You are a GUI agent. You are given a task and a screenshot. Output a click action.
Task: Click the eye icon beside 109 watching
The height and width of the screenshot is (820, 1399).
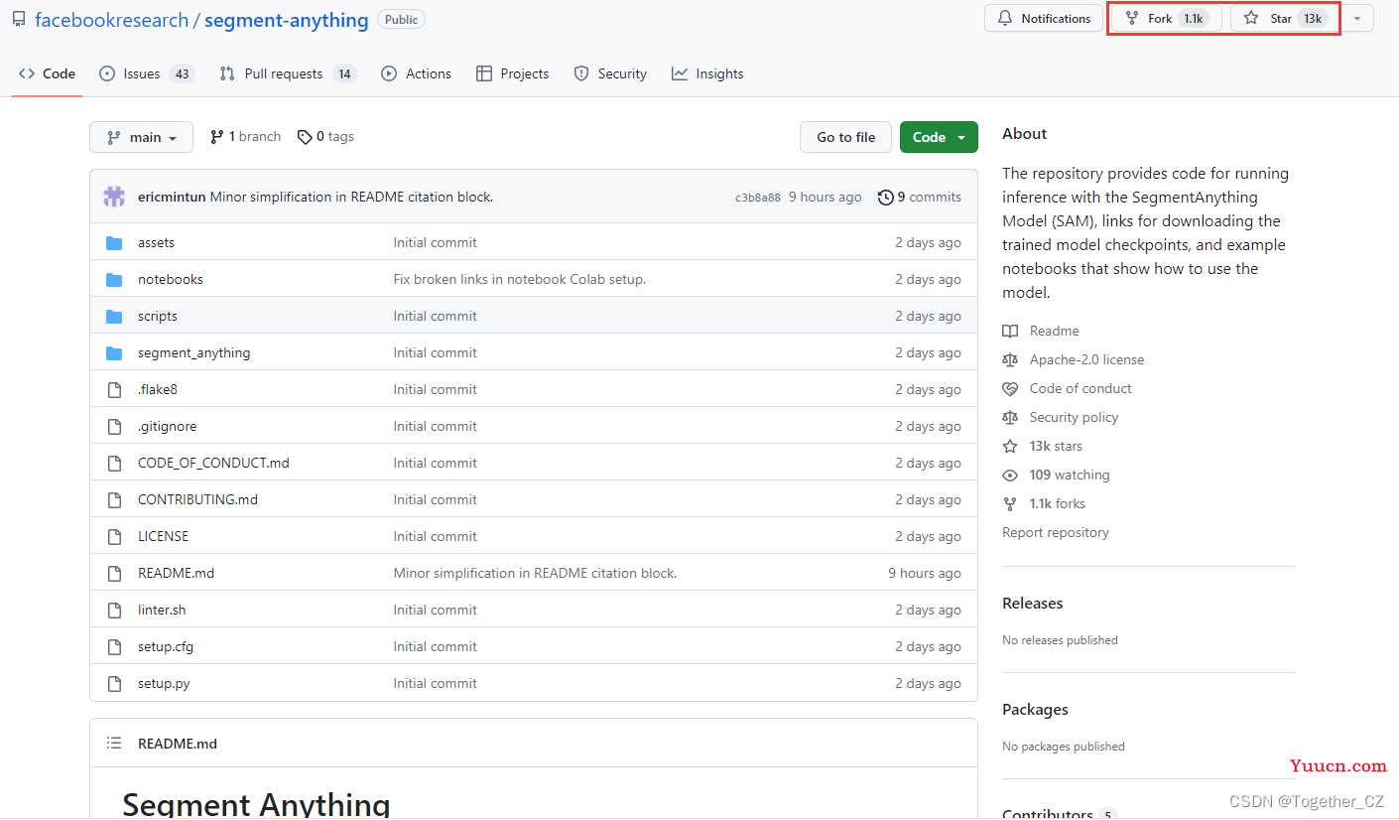pos(1010,476)
